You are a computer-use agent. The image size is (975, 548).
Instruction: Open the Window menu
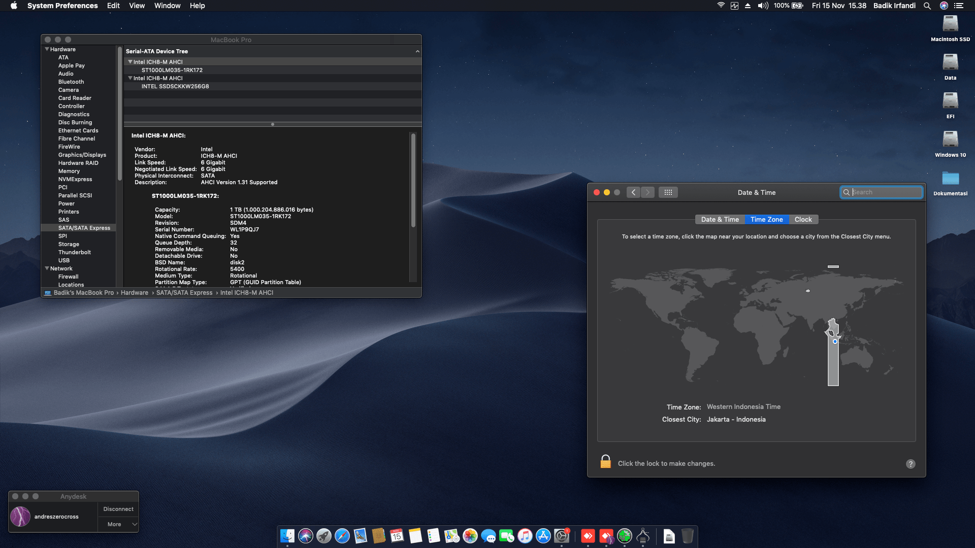pyautogui.click(x=167, y=6)
